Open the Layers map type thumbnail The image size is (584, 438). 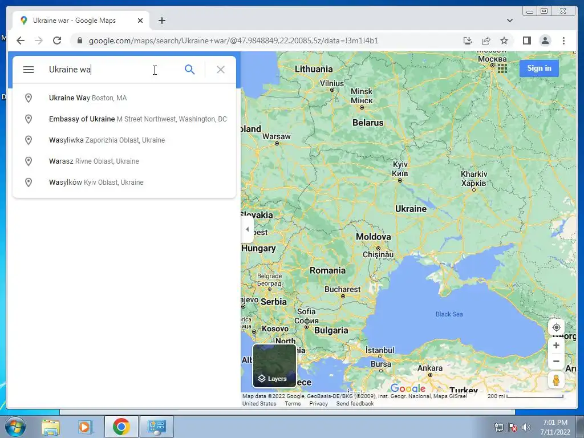click(x=274, y=366)
